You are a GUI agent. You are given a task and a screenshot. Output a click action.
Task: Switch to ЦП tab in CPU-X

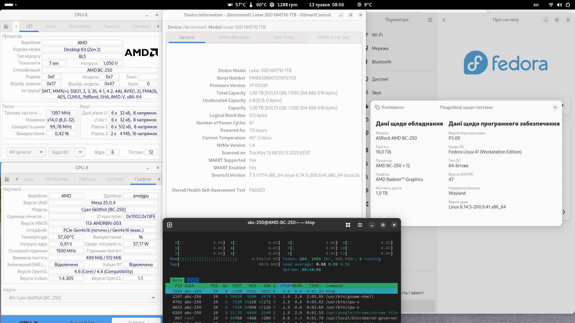coord(29,26)
